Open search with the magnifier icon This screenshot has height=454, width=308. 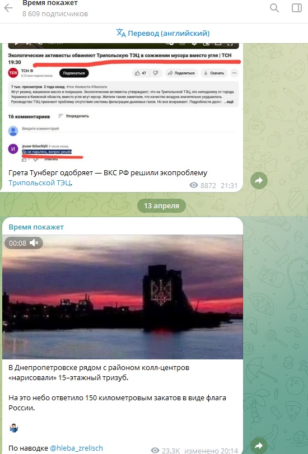click(x=274, y=8)
